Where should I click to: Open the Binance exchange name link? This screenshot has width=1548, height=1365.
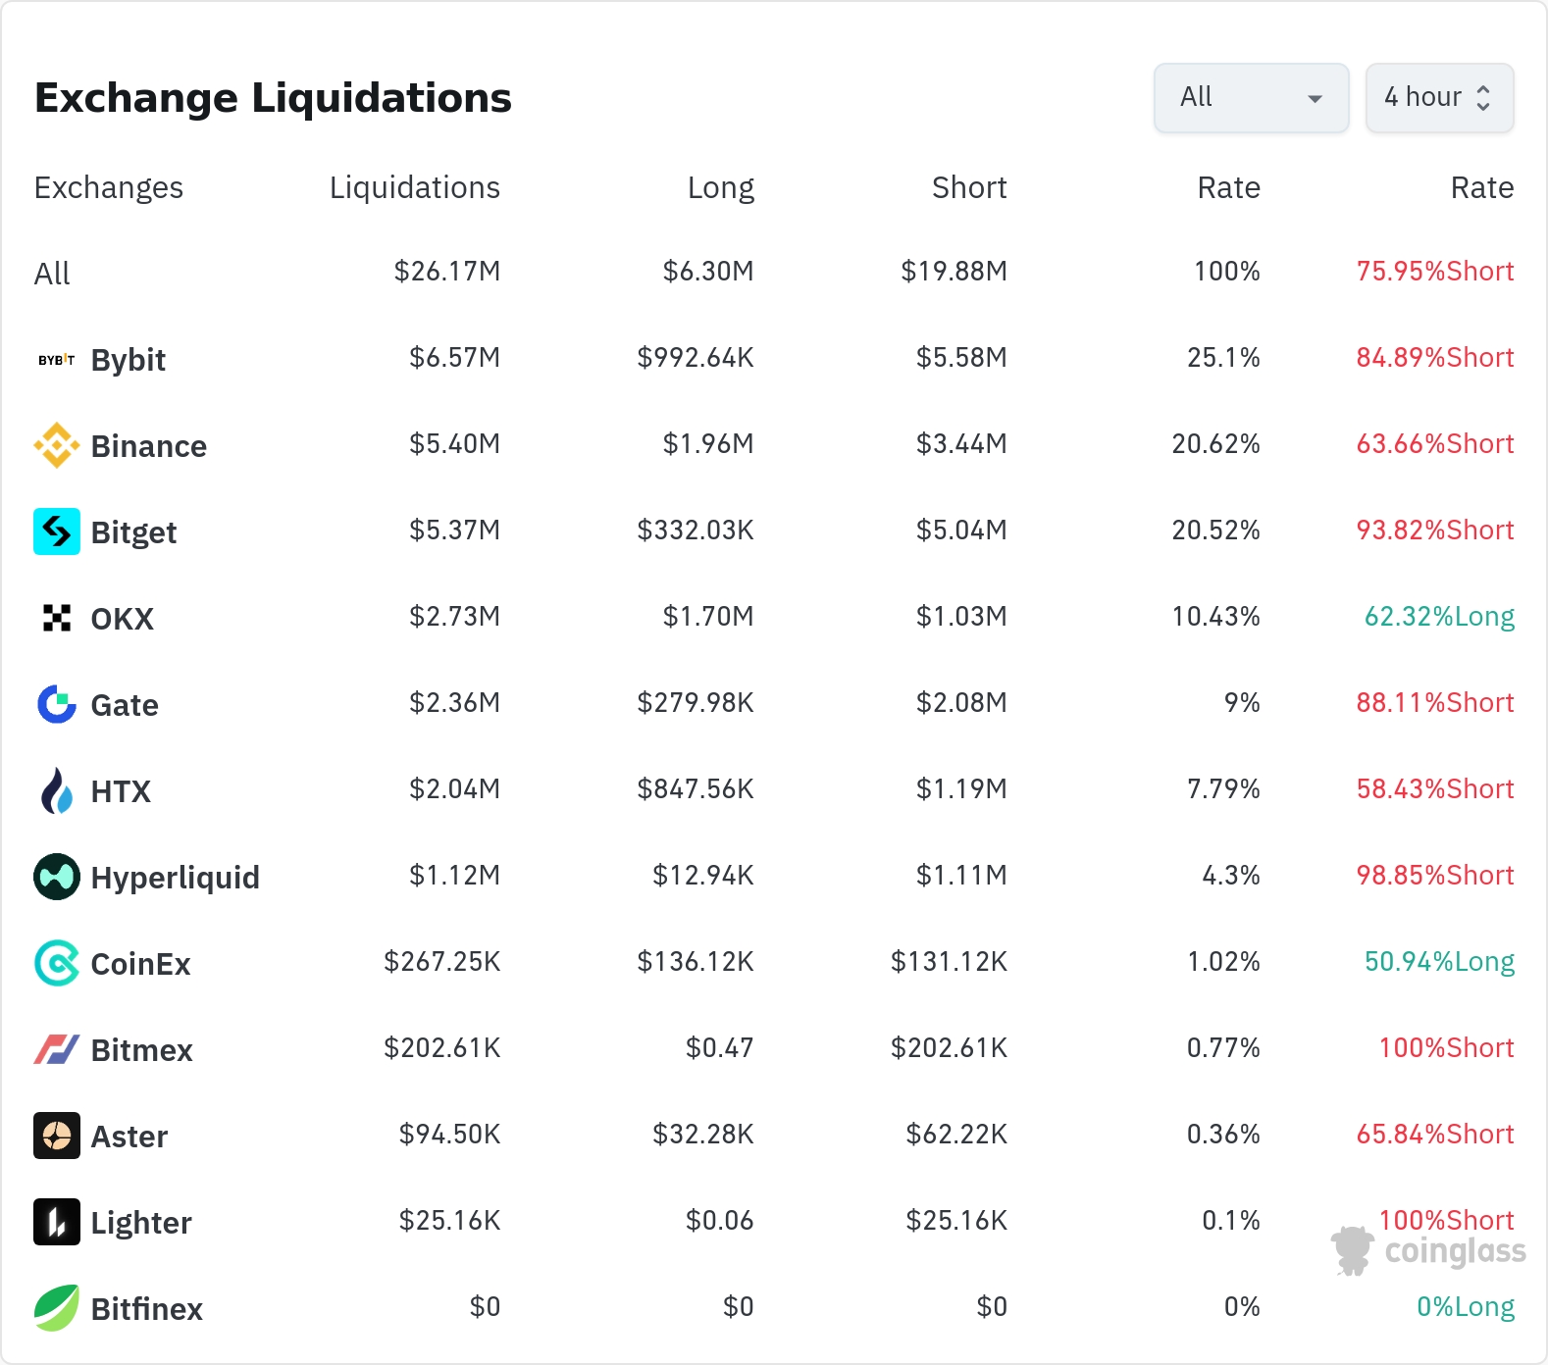click(148, 446)
